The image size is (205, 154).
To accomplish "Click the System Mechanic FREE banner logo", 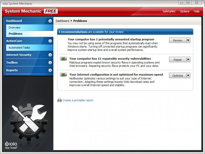I will point(31,11).
